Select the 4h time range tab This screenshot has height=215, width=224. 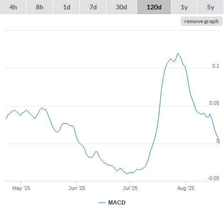(x=13, y=7)
